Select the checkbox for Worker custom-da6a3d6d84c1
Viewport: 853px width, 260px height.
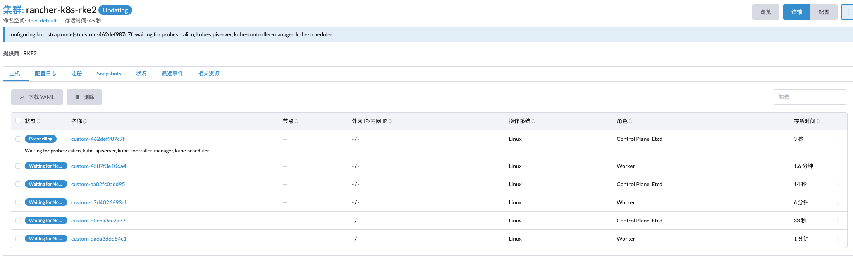click(x=18, y=239)
